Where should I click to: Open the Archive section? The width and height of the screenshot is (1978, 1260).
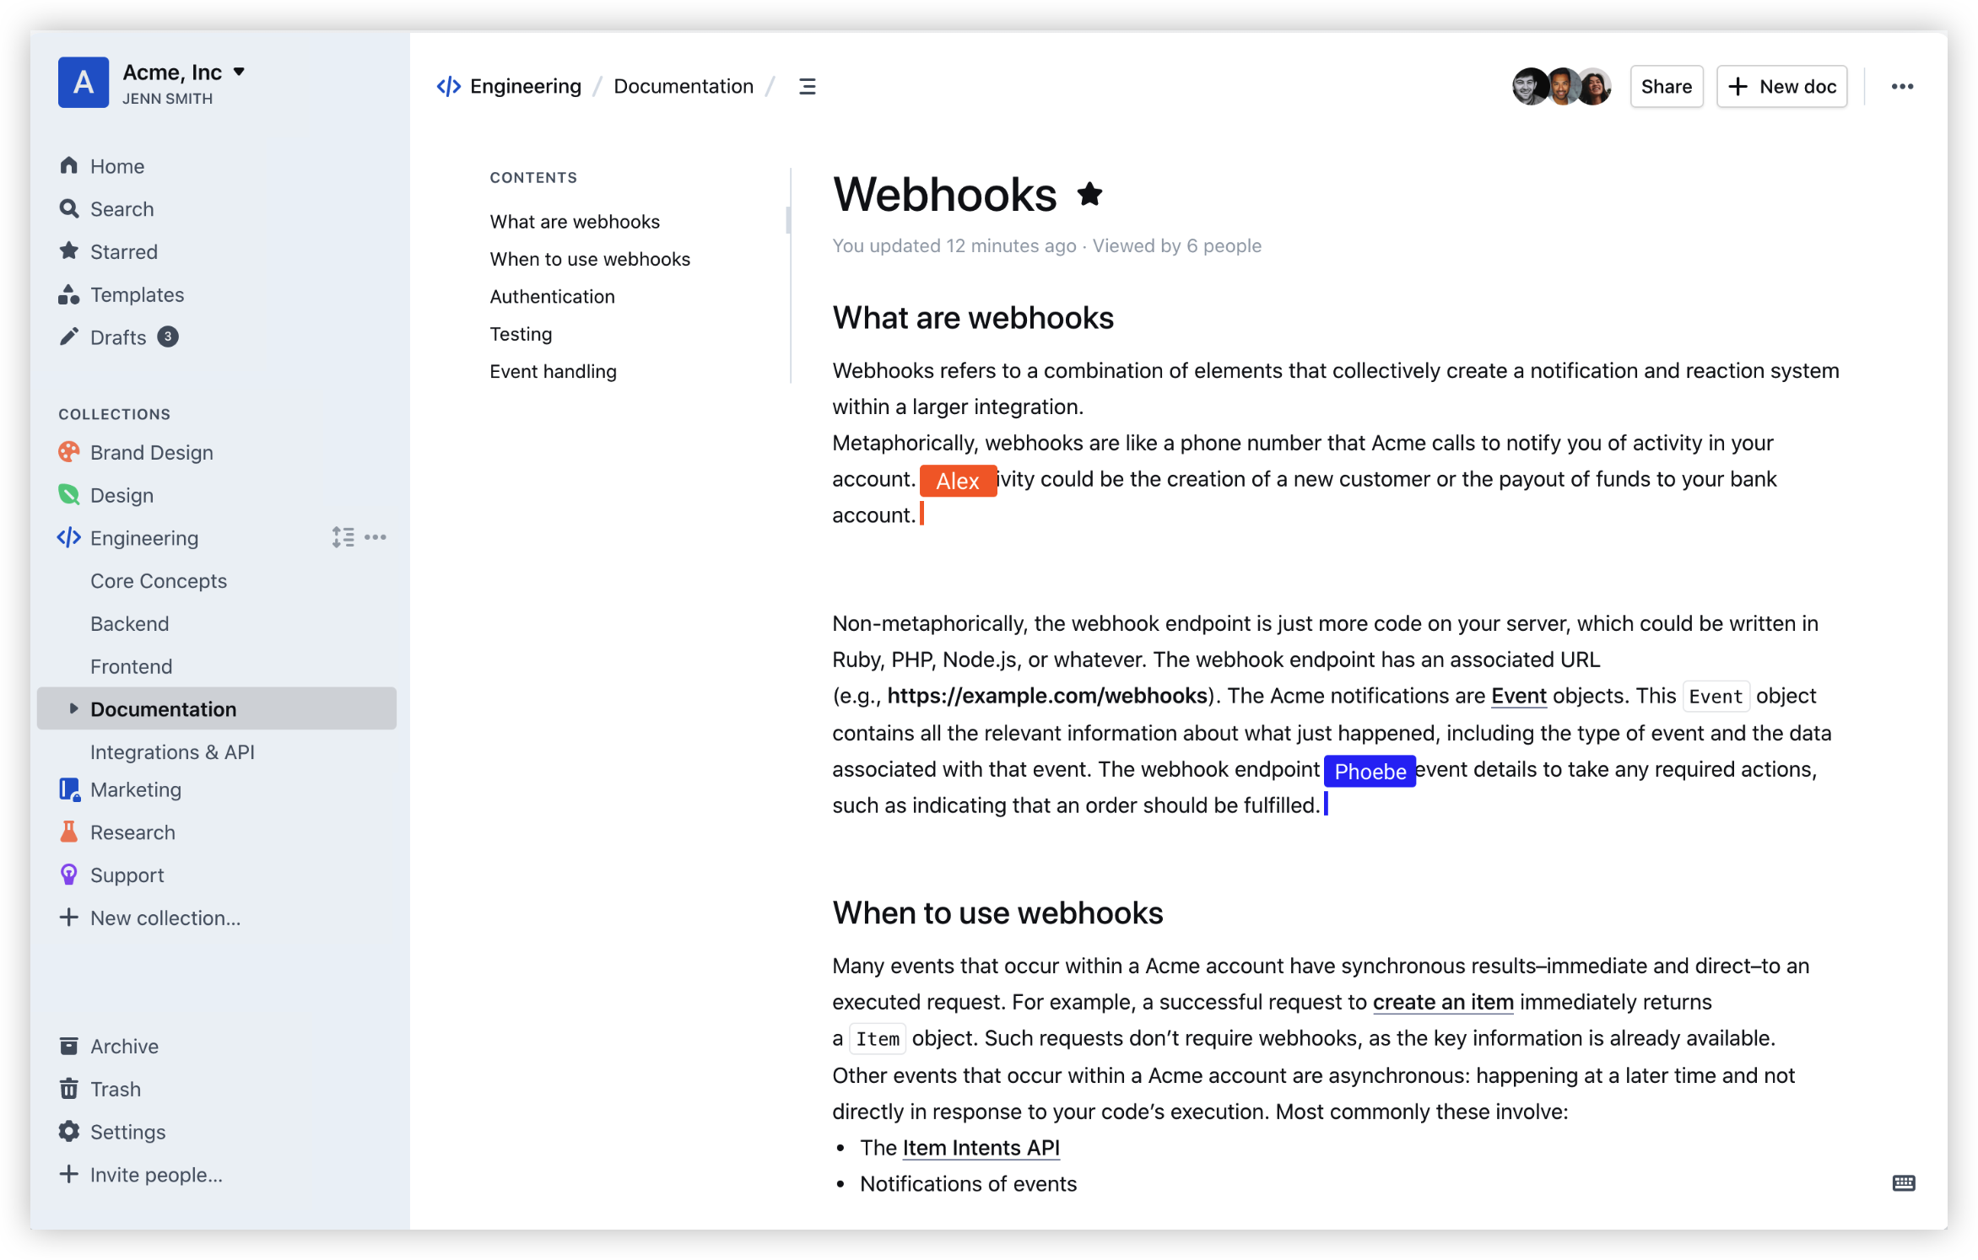[123, 1046]
